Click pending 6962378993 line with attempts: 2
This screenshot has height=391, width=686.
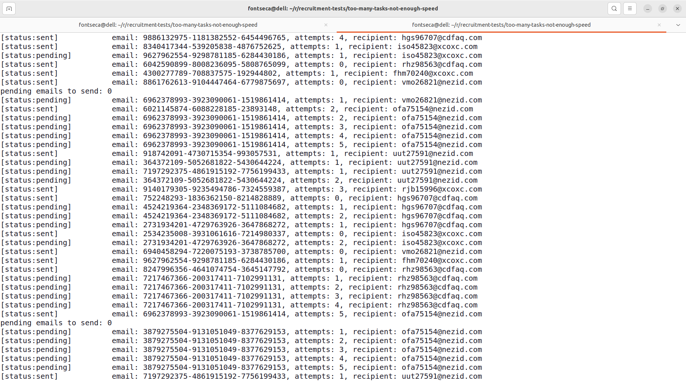coord(241,118)
